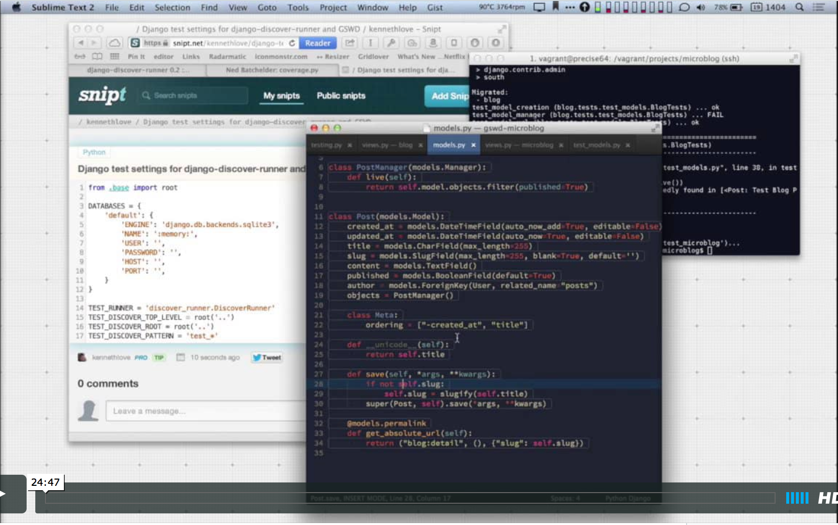Click the Public snipts link
The height and width of the screenshot is (525, 838).
click(341, 96)
